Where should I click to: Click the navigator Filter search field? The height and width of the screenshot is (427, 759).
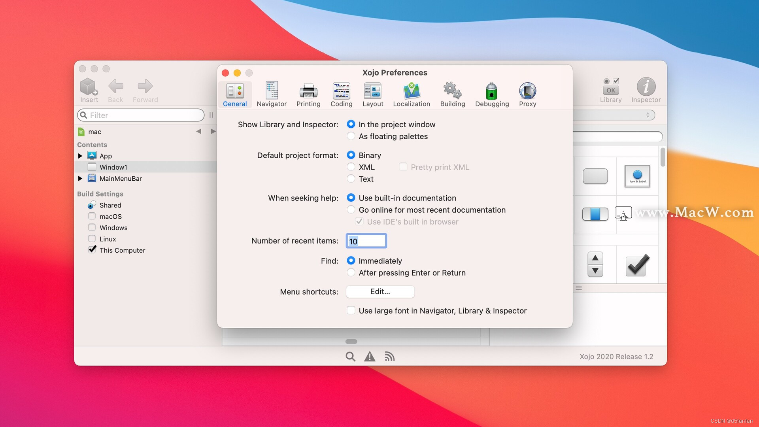point(141,115)
